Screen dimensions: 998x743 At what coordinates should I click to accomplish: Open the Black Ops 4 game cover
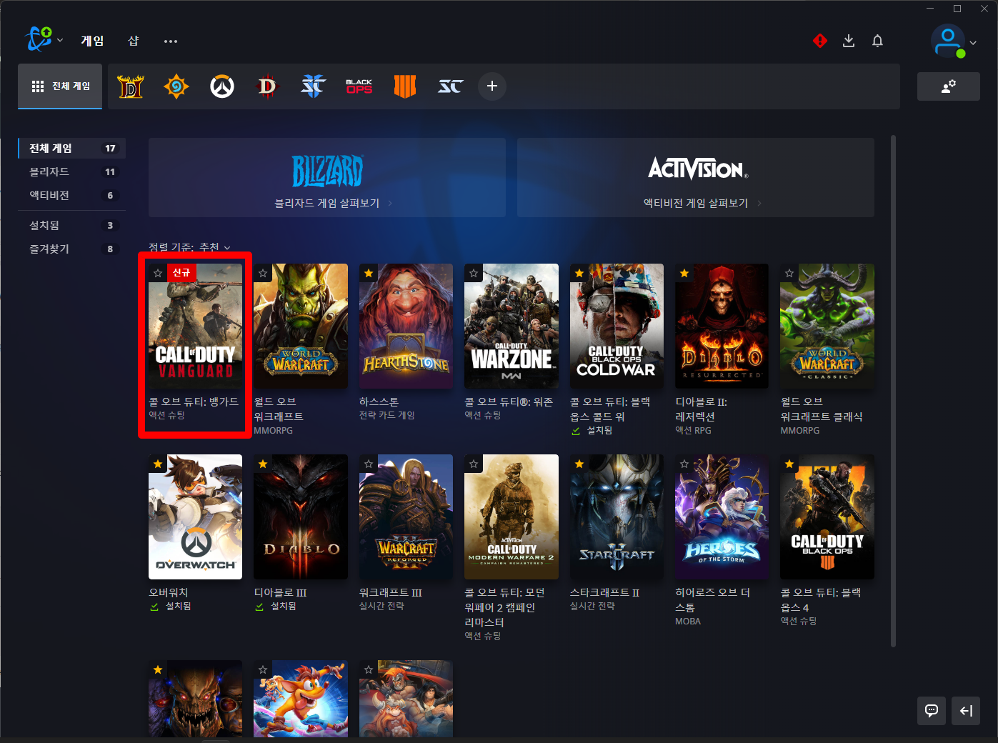point(827,517)
